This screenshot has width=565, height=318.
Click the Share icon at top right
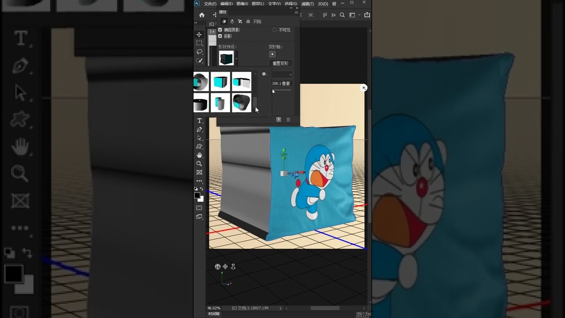click(367, 15)
